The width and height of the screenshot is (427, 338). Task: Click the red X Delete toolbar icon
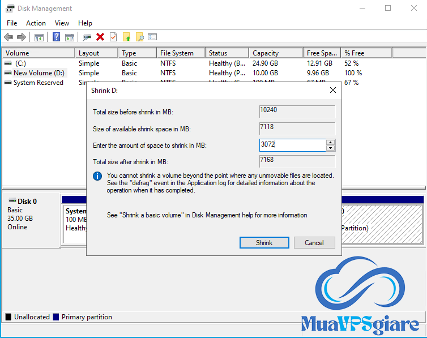[x=100, y=37]
